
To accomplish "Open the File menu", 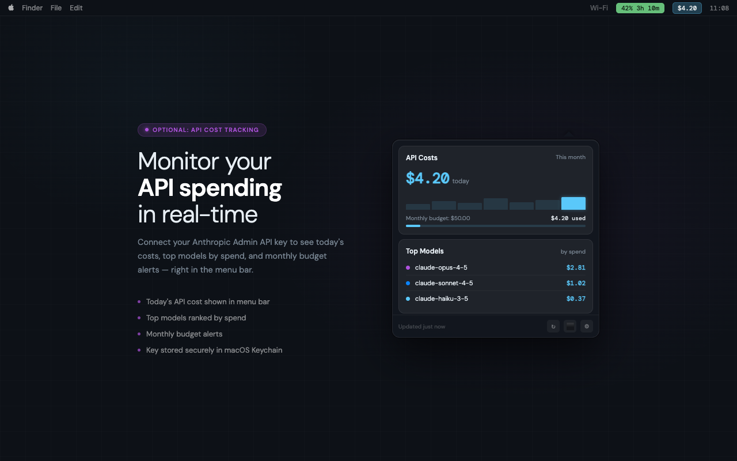I will 56,7.
